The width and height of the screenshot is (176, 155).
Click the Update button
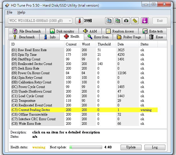(131, 147)
